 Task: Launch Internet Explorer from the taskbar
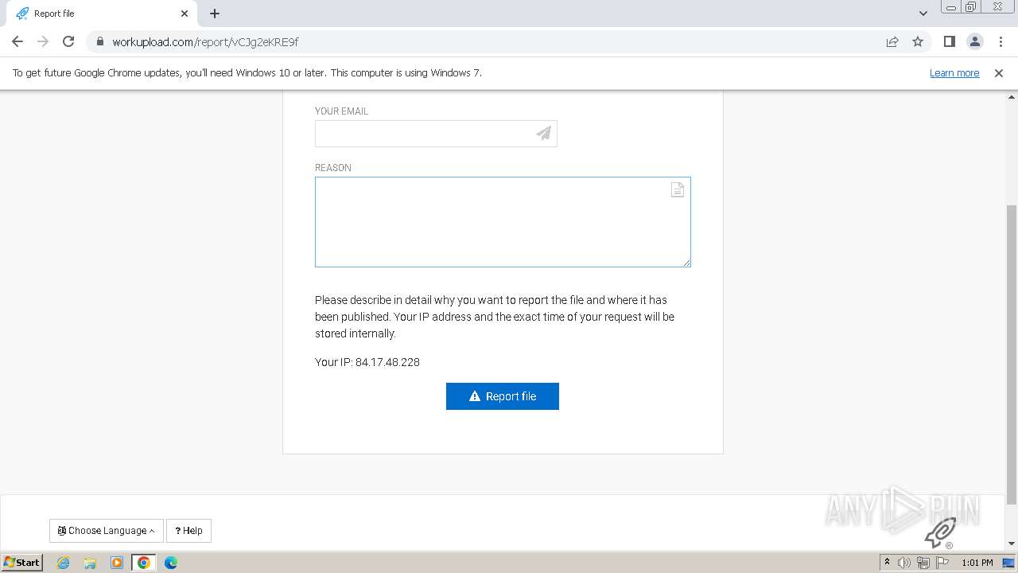tap(64, 563)
